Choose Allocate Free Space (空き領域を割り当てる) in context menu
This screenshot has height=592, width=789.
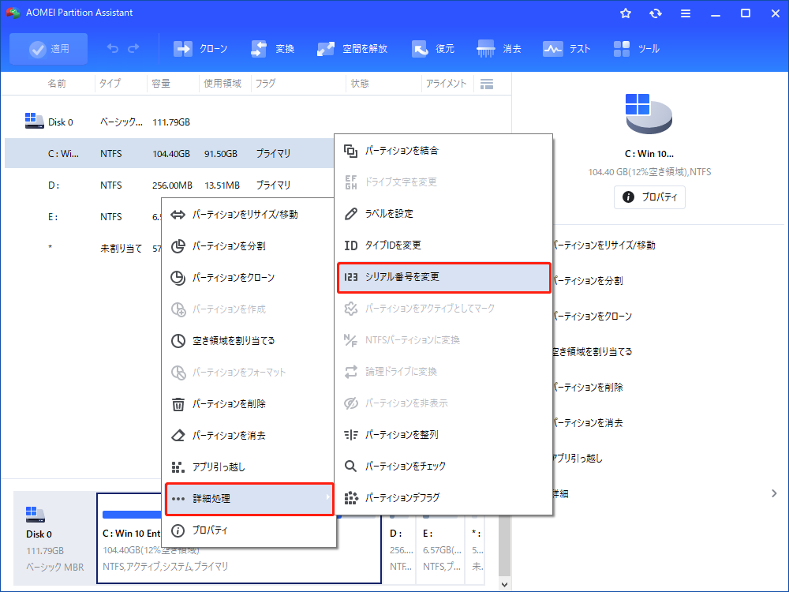coord(249,341)
